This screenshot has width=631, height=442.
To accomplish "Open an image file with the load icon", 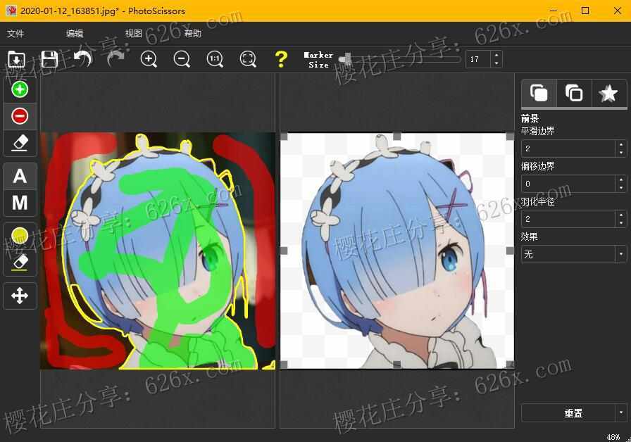I will [x=16, y=59].
